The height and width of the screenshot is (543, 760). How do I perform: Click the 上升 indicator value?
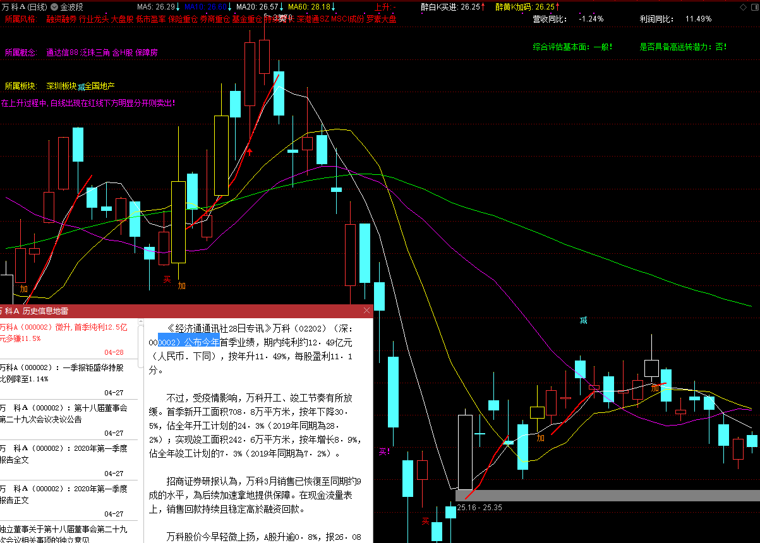coord(385,7)
